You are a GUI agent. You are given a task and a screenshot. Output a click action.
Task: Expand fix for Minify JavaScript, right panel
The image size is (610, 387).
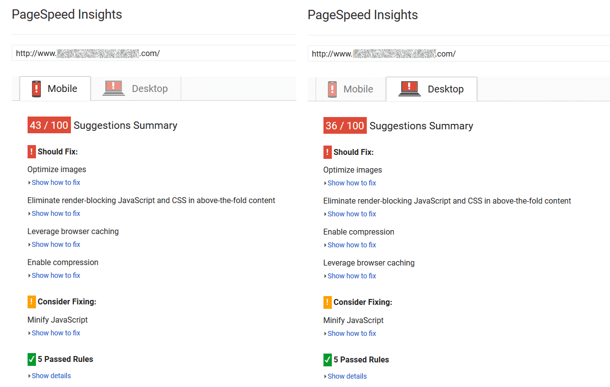(350, 333)
